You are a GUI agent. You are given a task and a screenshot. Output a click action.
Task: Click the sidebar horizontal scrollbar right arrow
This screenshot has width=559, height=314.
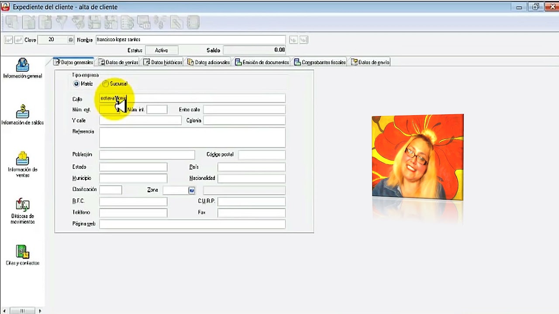[40, 311]
